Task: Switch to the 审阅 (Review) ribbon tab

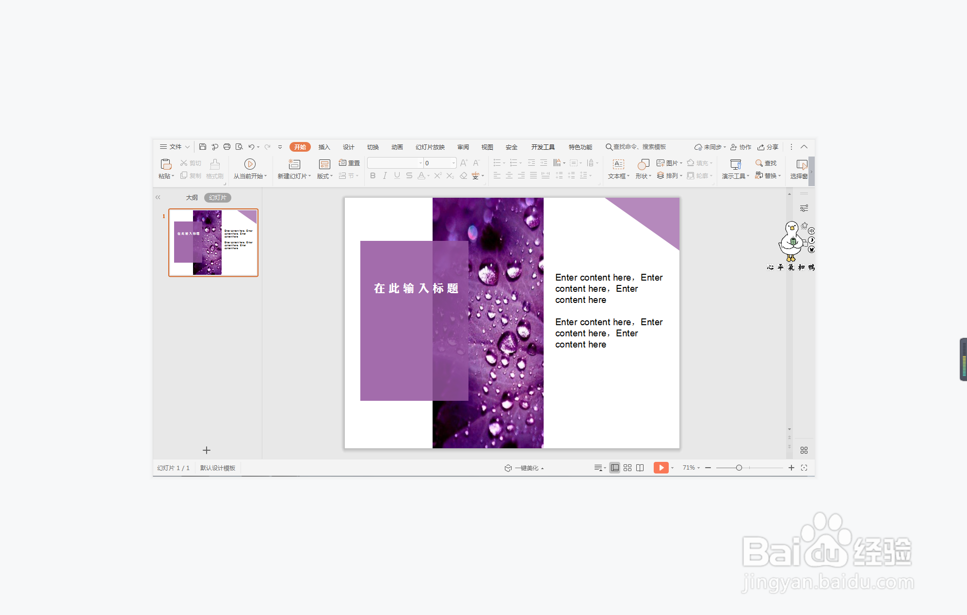Action: [463, 147]
